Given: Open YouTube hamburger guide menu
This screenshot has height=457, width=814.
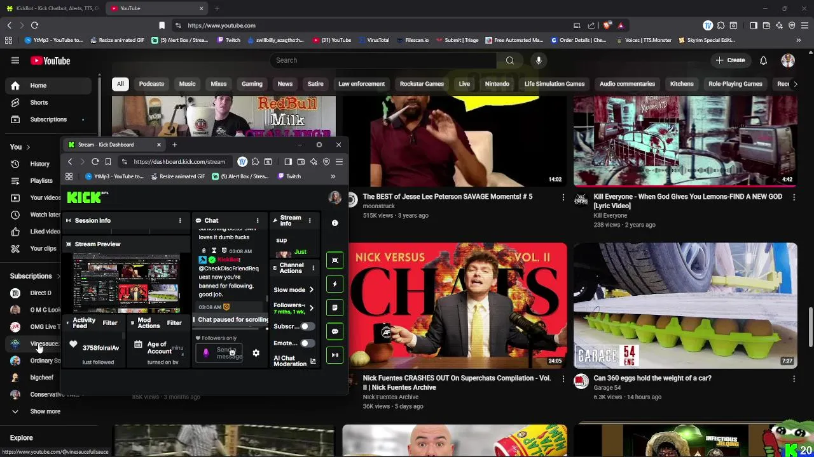Looking at the screenshot, I should coord(15,60).
